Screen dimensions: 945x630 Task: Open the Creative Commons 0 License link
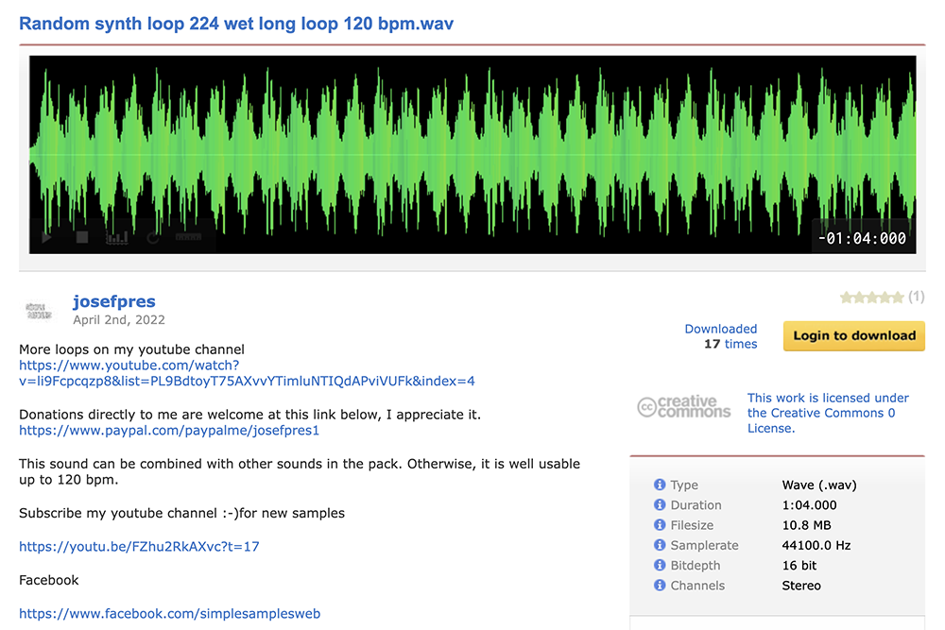[x=828, y=413]
